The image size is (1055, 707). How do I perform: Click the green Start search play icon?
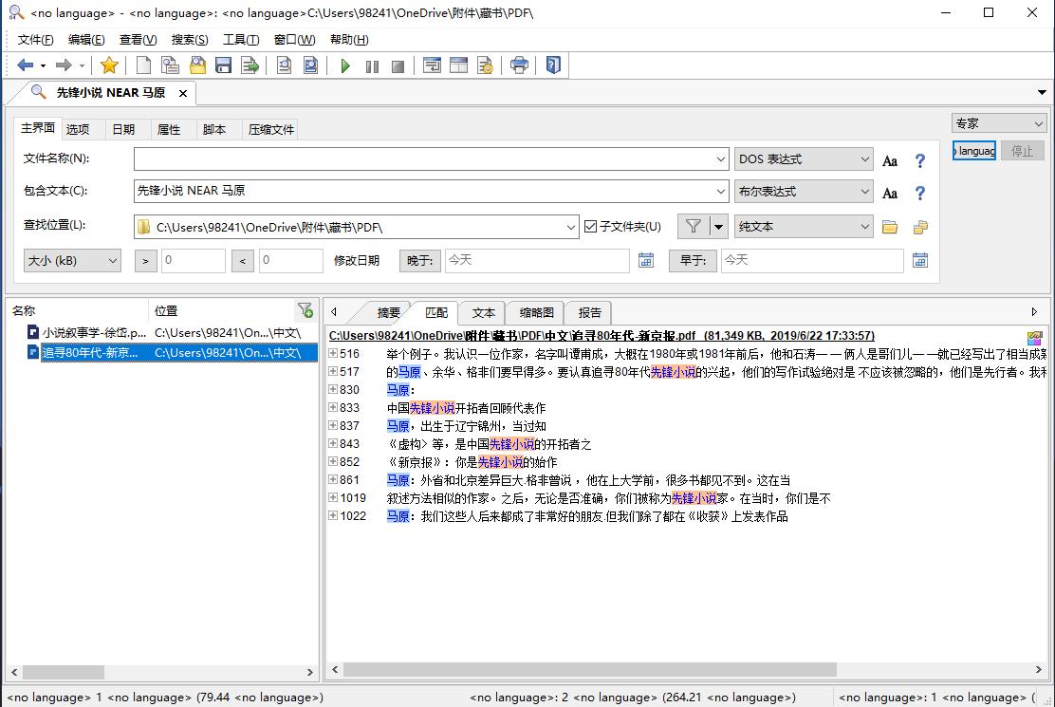pyautogui.click(x=345, y=65)
